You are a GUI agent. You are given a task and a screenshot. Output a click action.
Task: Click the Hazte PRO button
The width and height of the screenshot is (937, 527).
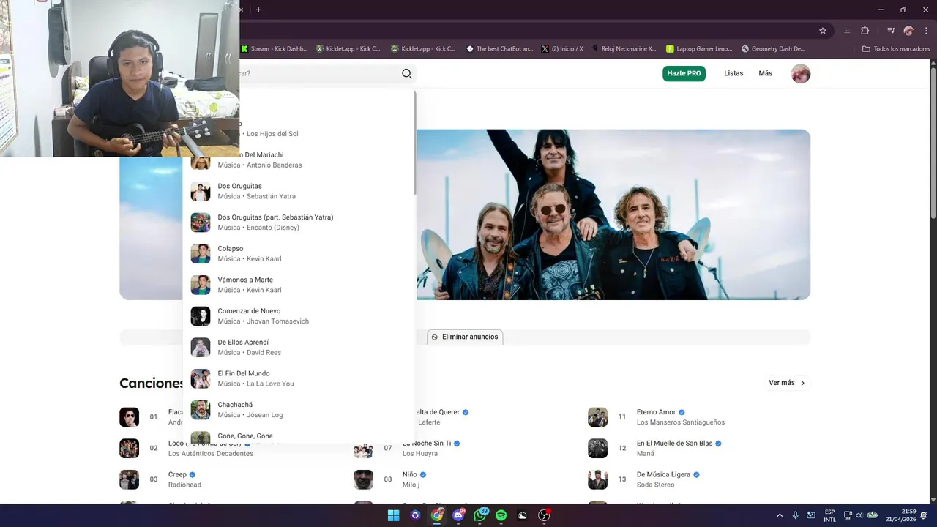(x=684, y=73)
